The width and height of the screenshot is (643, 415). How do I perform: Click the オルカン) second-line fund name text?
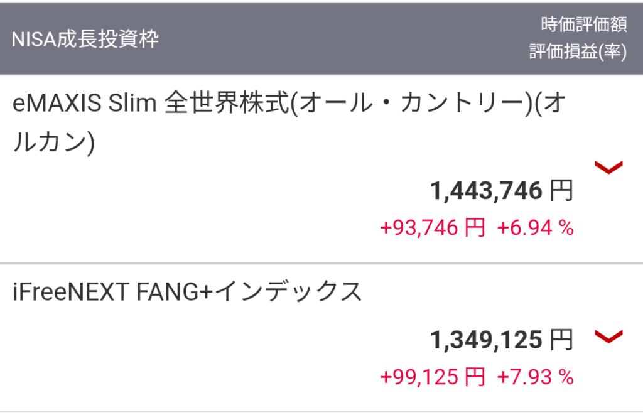[x=53, y=142]
